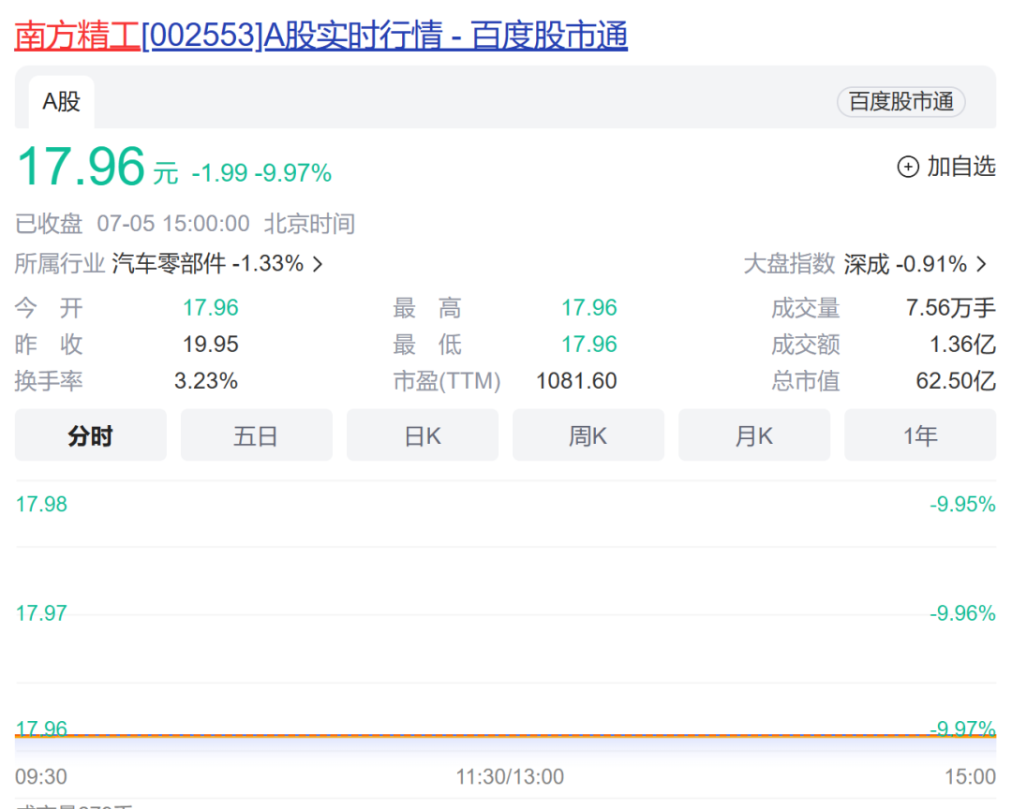Click the chart axis label 17.97
1012x809 pixels.
pos(41,613)
